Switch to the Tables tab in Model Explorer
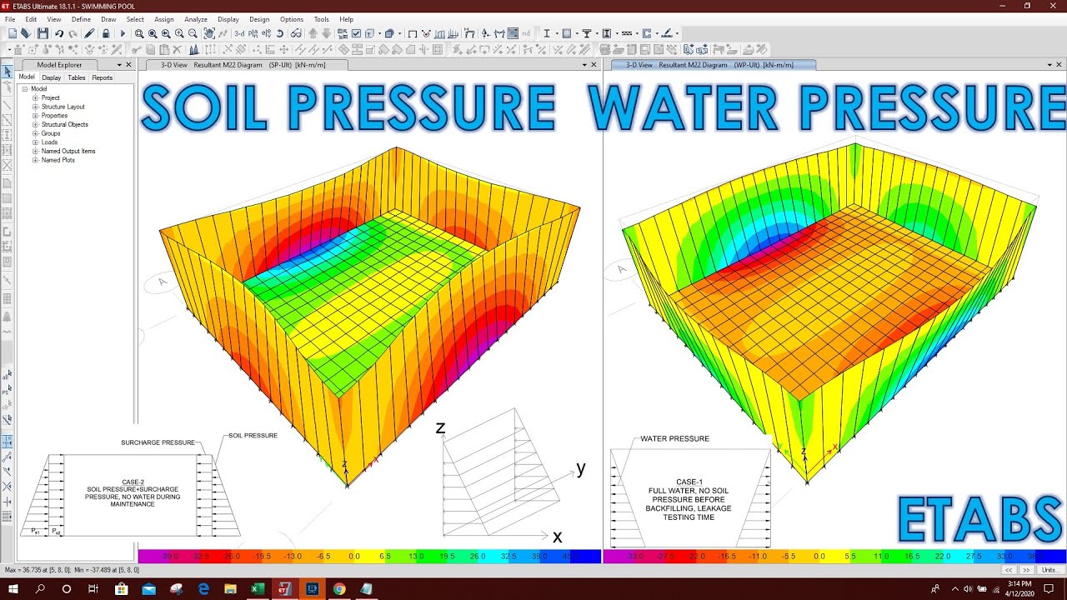The width and height of the screenshot is (1067, 600). point(77,77)
